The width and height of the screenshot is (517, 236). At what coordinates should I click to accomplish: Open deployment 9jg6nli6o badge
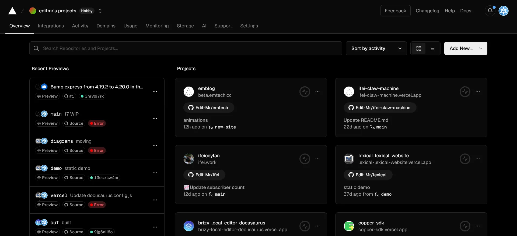[102, 232]
